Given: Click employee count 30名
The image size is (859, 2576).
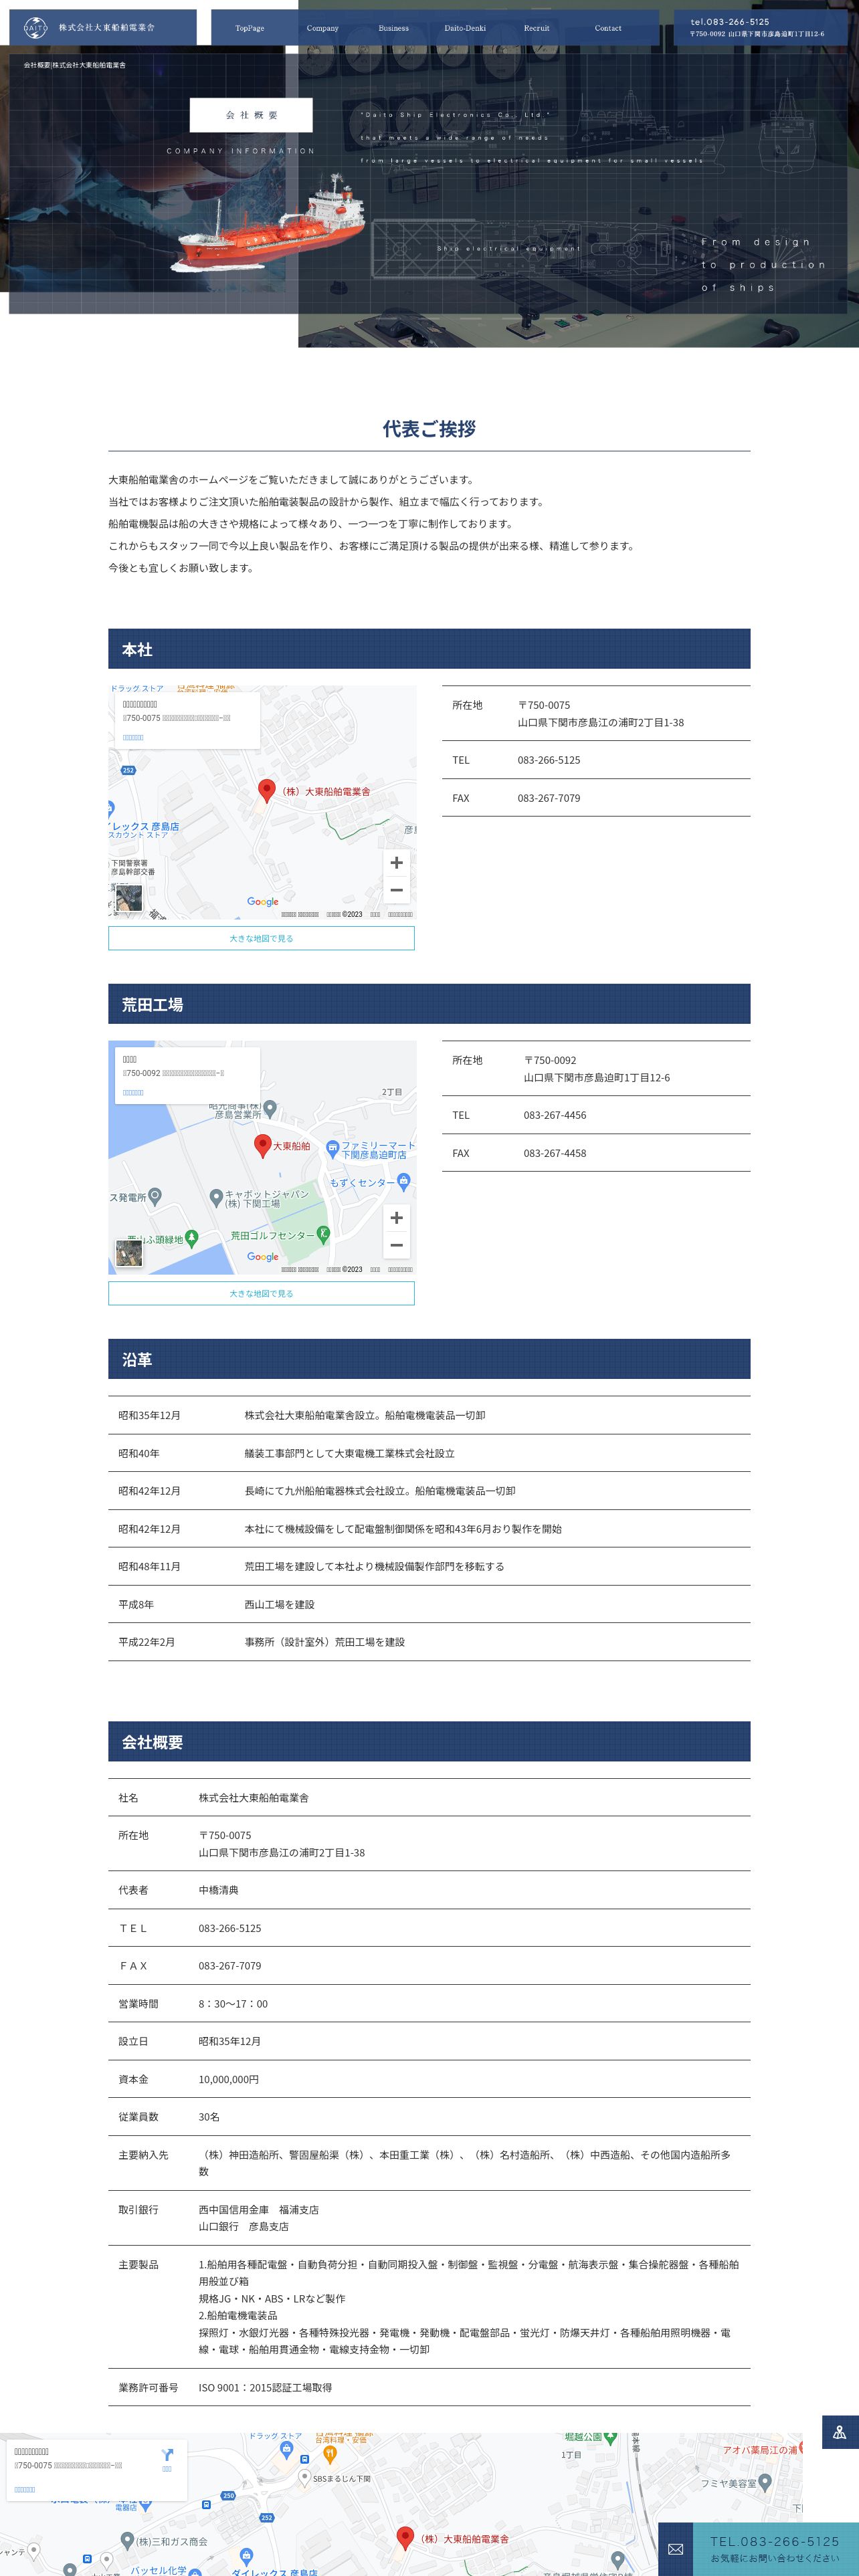Looking at the screenshot, I should coord(209,2117).
